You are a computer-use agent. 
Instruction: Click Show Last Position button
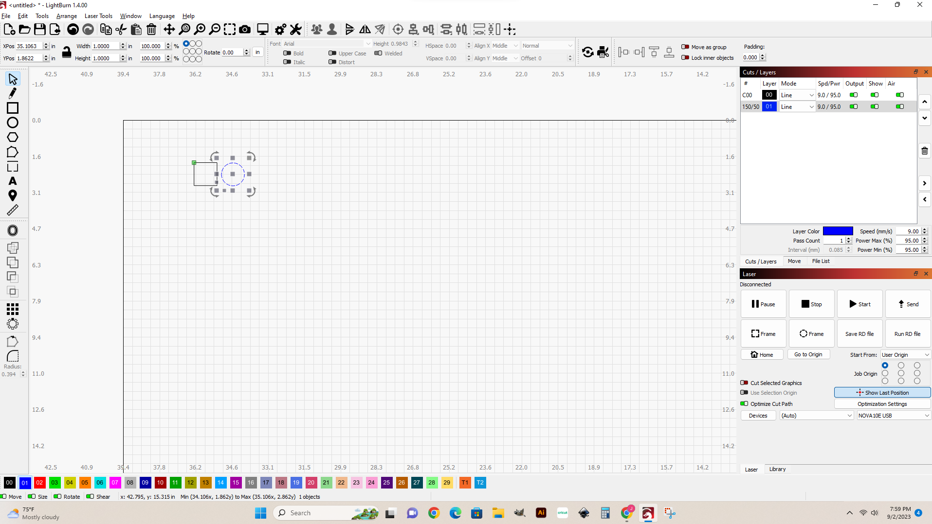point(882,393)
